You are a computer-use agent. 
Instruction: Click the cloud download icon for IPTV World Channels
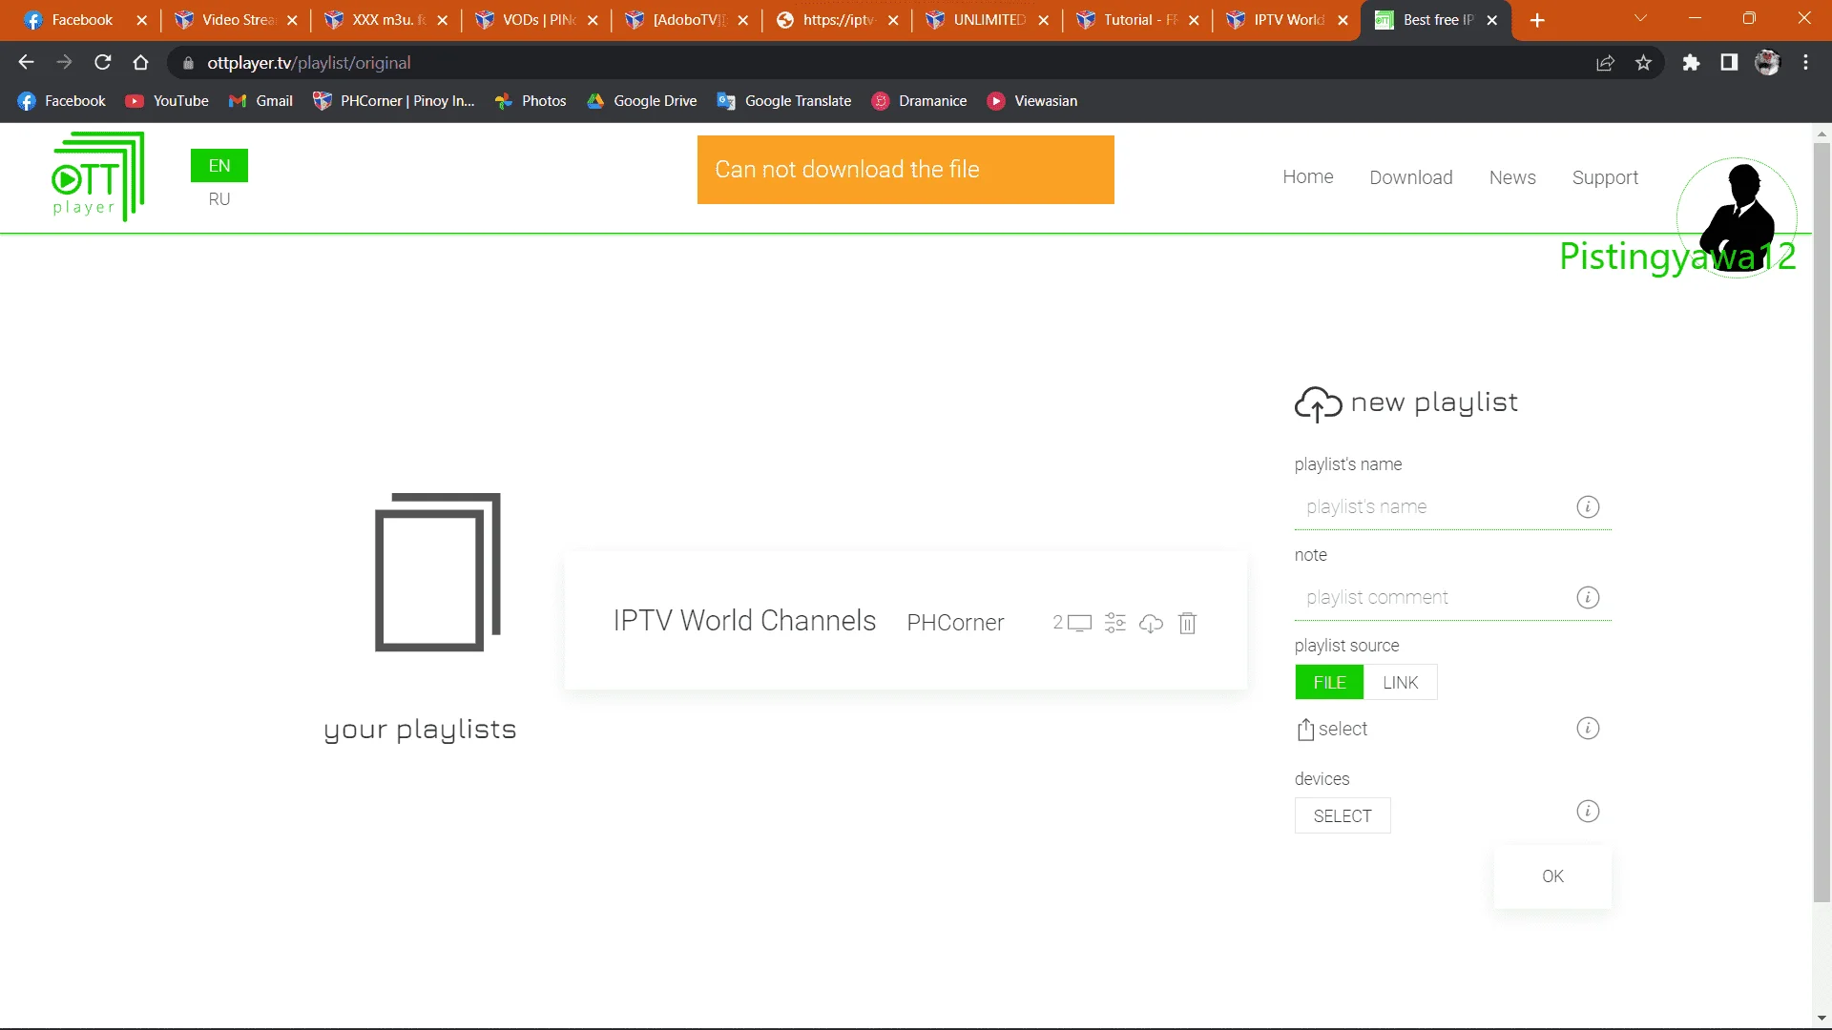coord(1151,623)
